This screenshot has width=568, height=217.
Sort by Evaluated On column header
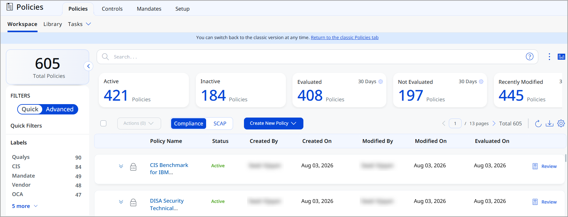click(492, 141)
